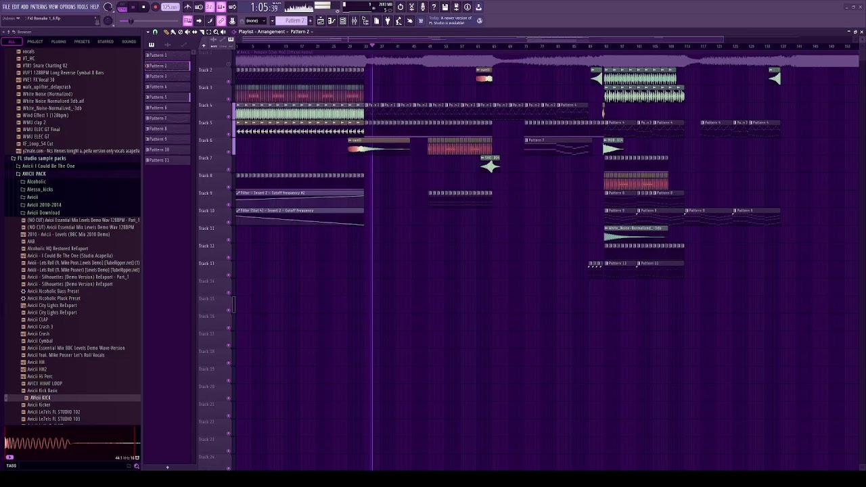Click the plugin picker plug icon

pos(388,21)
